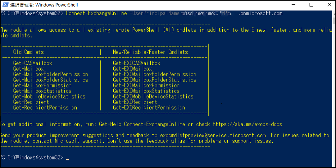
Task: Click the -UserPrincipalName parameter text
Action: [155, 13]
